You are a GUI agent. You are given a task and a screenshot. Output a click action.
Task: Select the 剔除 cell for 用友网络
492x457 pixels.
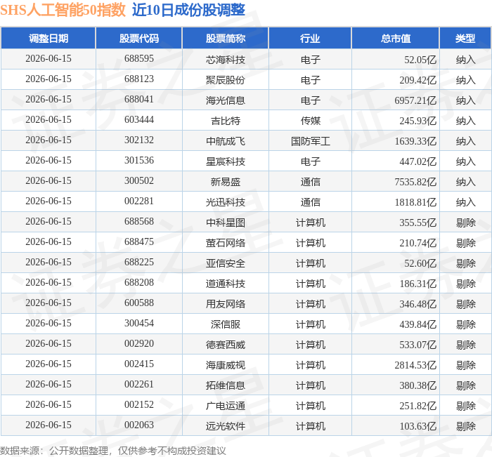(x=465, y=304)
